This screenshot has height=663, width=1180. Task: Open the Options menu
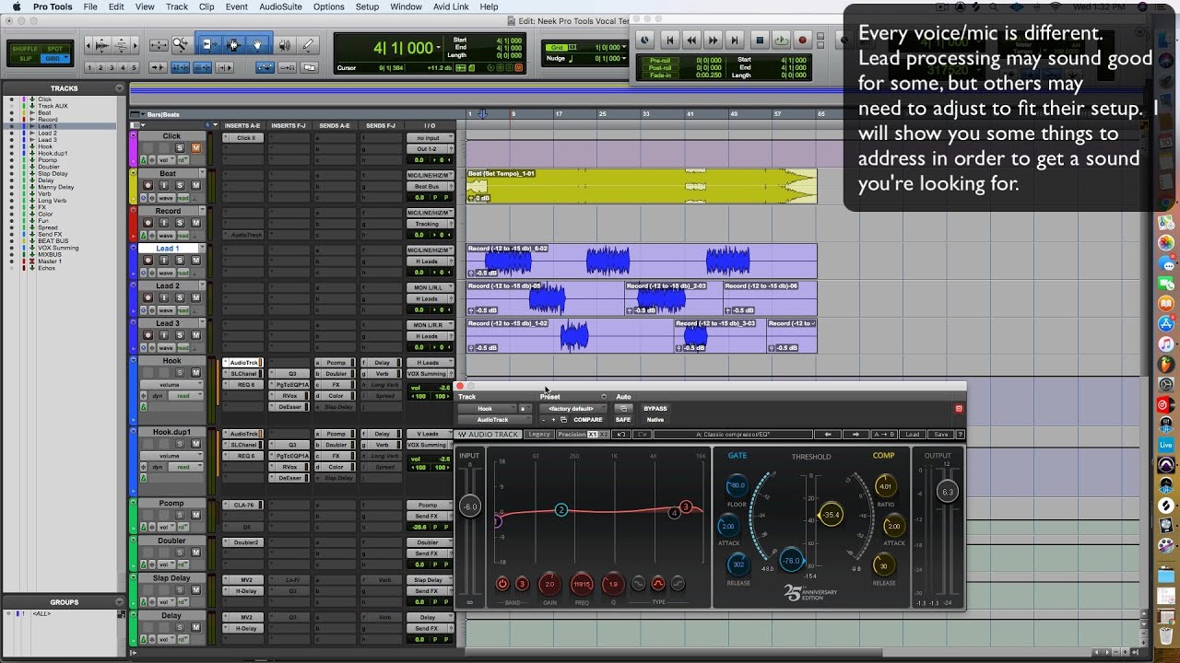pyautogui.click(x=328, y=6)
